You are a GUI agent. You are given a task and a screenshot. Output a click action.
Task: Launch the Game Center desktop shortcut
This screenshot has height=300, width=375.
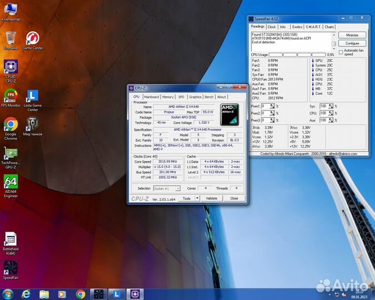33,40
